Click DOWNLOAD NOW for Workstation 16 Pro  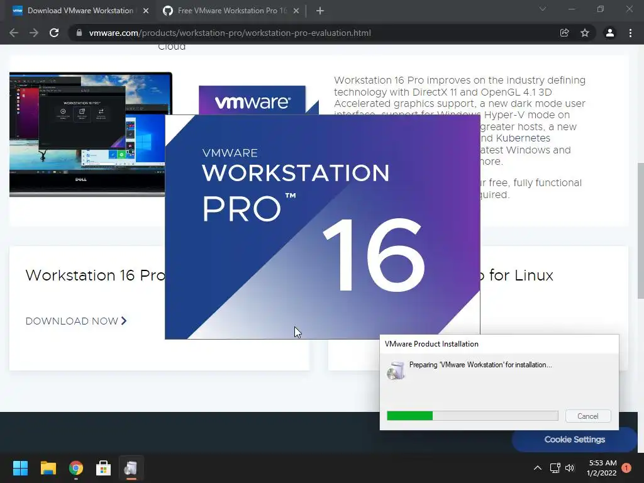pos(76,321)
